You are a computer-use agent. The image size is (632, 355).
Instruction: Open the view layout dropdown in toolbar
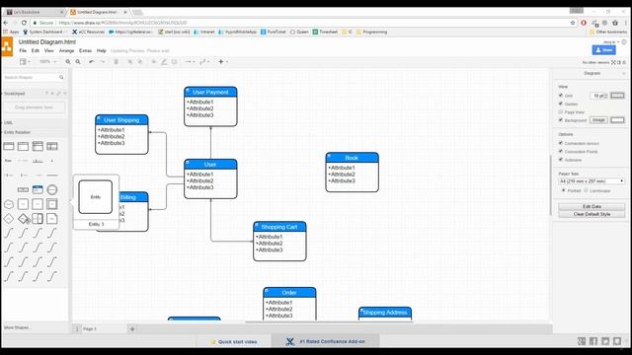pos(24,61)
